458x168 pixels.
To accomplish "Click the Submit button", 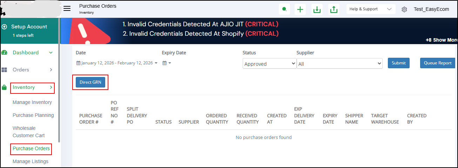I will (398, 63).
